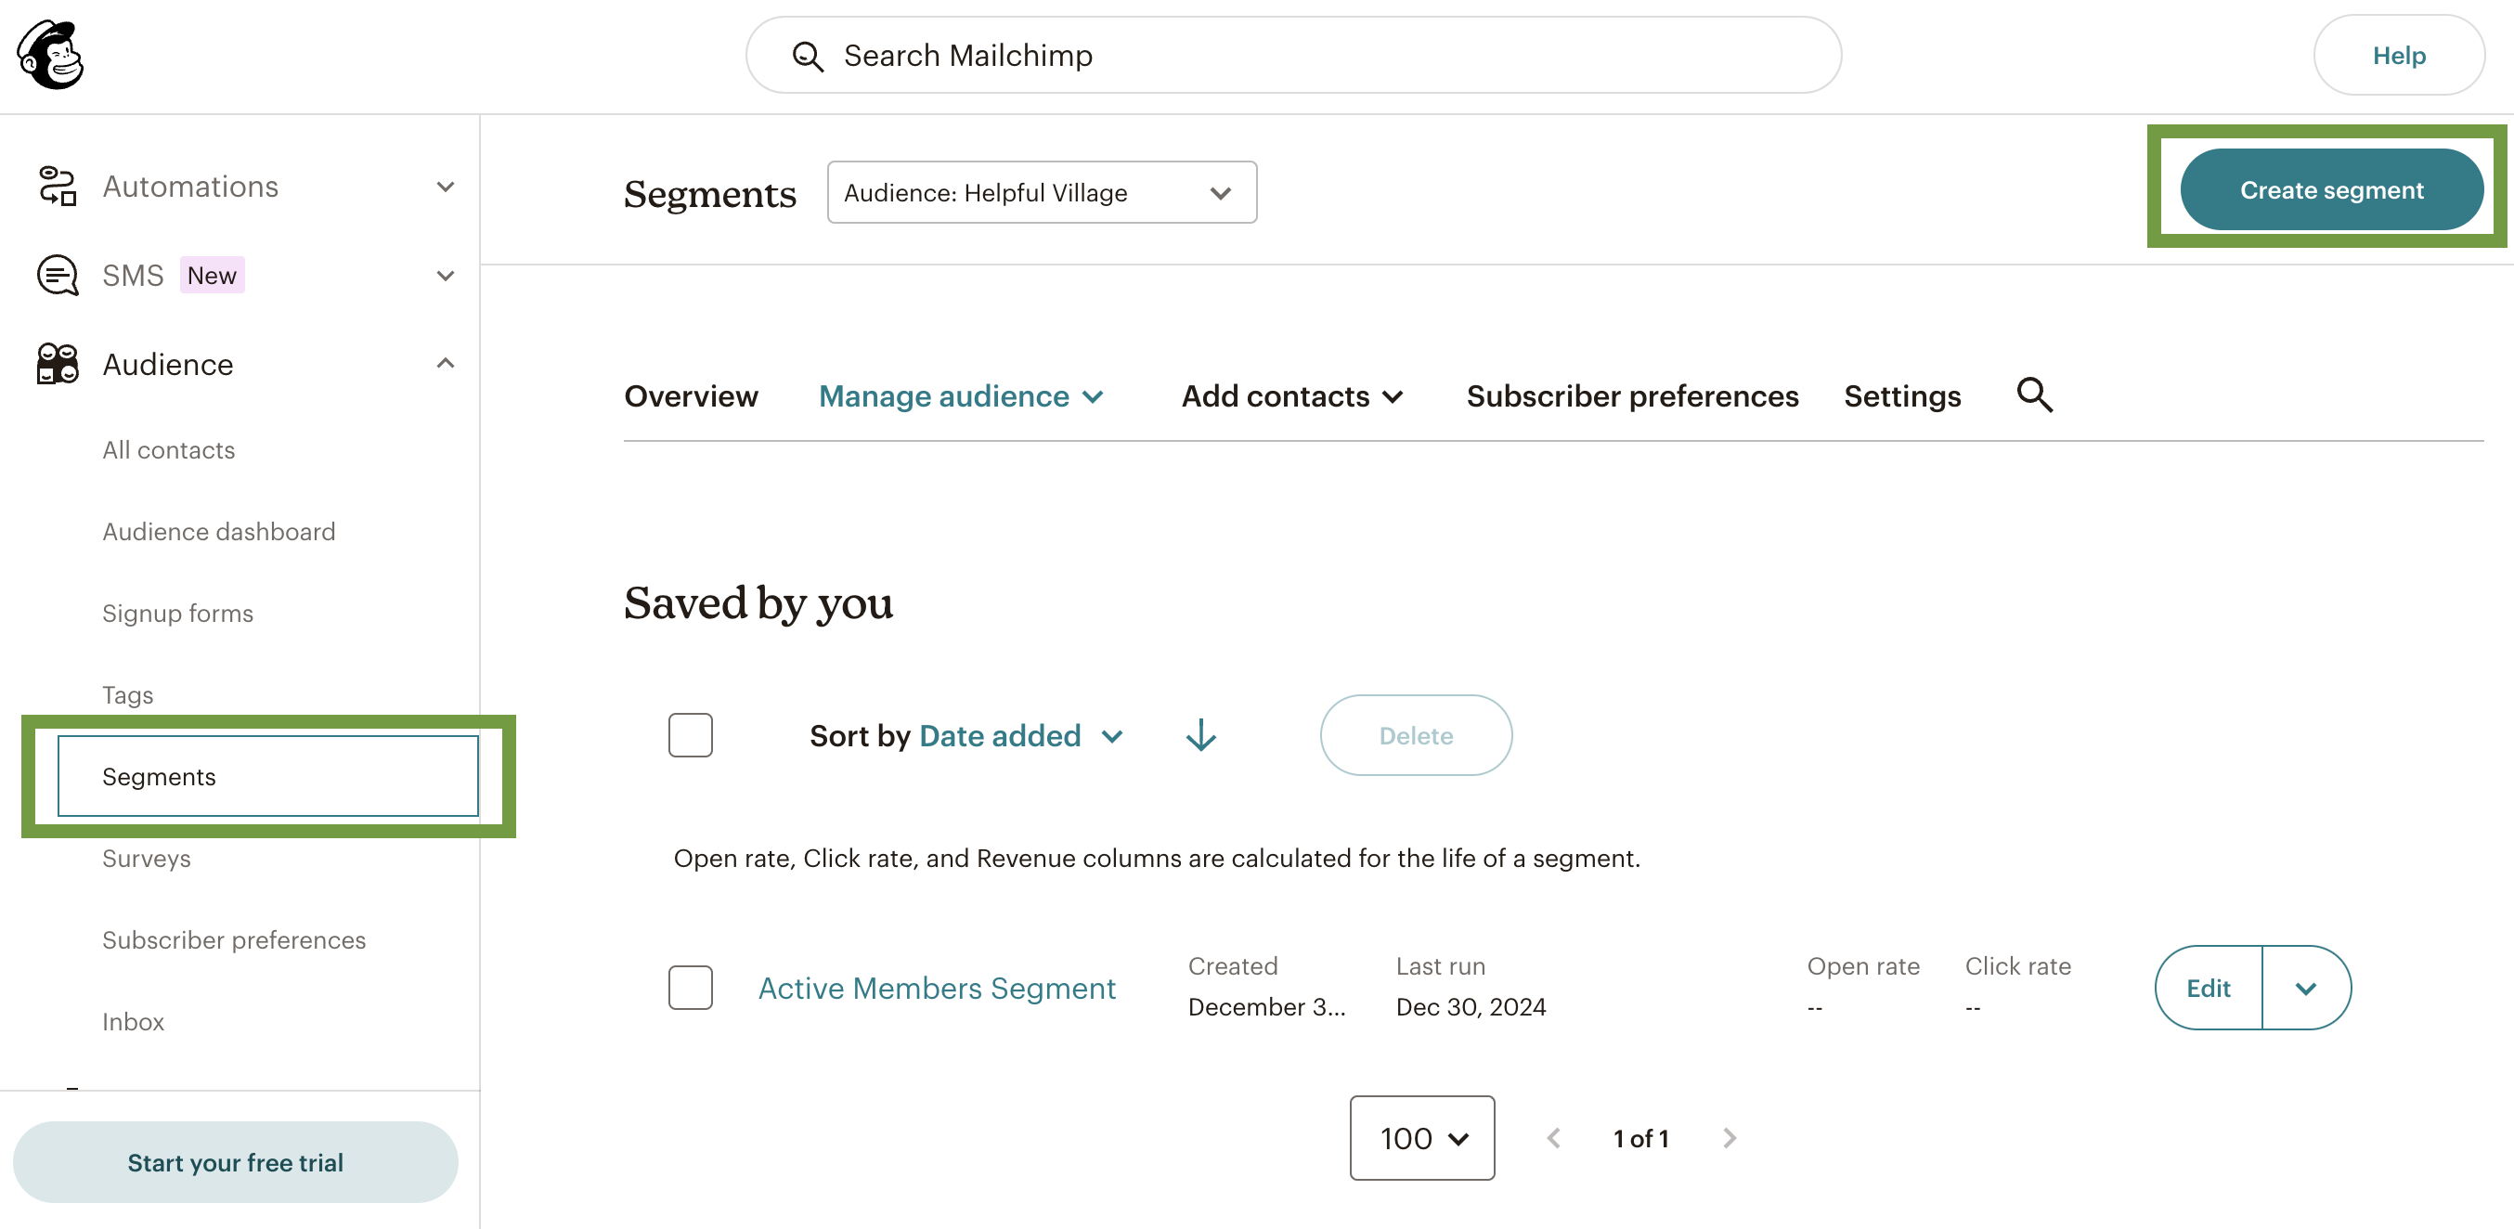Click Edit for Active Members Segment
Screen dimensions: 2514x1229
2209,988
